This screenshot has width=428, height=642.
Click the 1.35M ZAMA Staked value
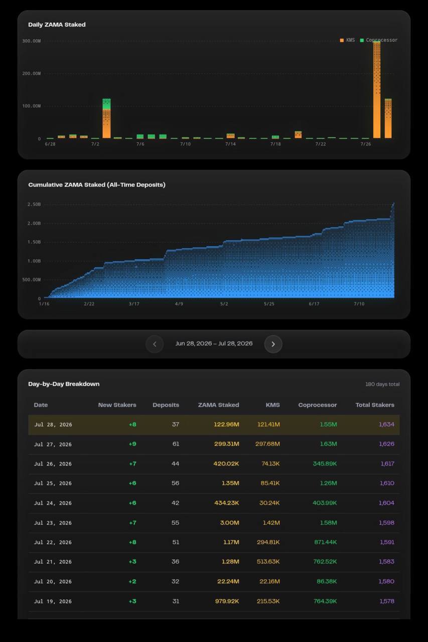pyautogui.click(x=230, y=484)
